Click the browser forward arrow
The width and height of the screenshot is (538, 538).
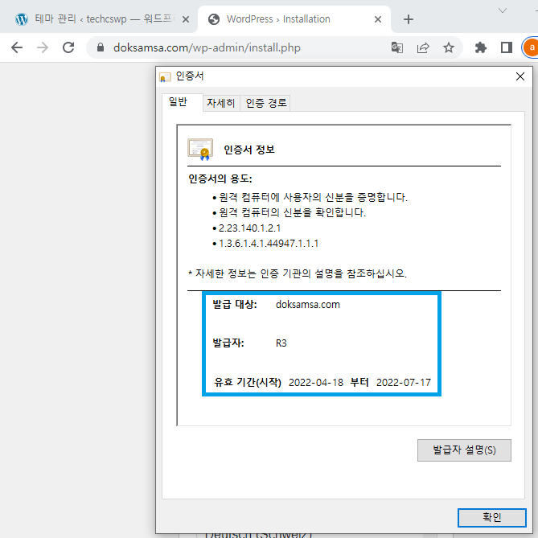[43, 47]
